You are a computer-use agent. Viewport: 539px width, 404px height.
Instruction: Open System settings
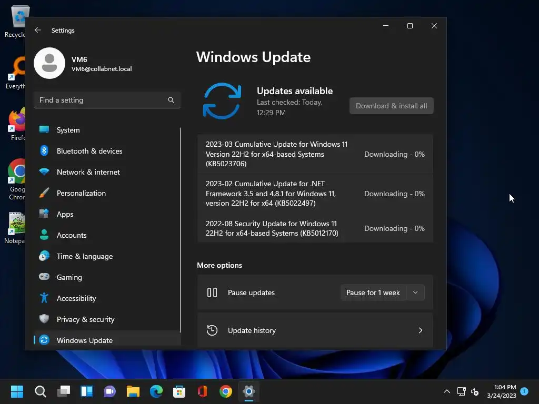107,130
